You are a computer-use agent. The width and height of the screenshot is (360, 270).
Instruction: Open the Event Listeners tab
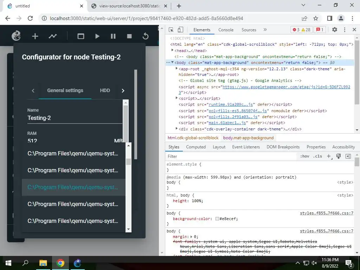click(246, 147)
